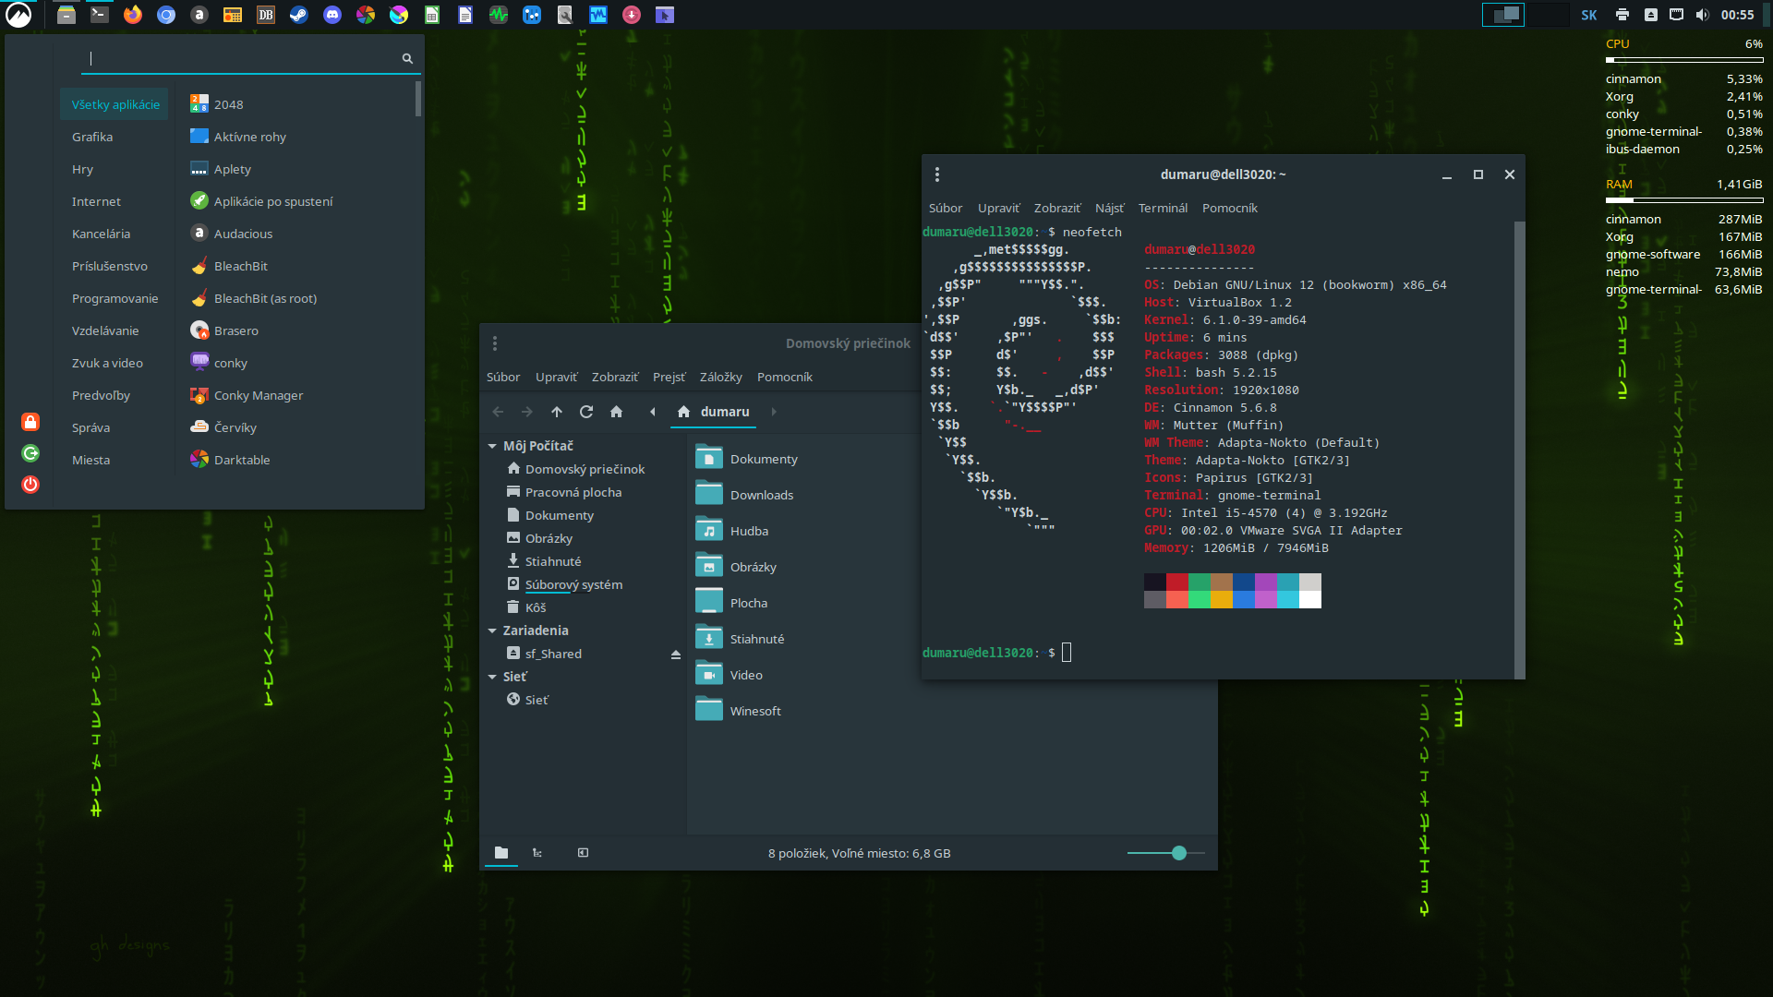The image size is (1773, 997).
Task: Refresh the file view in Nemo
Action: click(x=586, y=412)
